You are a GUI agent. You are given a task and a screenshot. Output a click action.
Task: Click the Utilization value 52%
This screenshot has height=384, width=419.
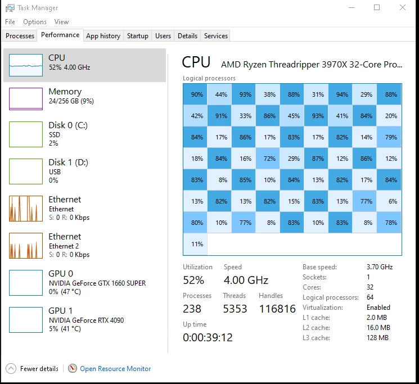(193, 280)
